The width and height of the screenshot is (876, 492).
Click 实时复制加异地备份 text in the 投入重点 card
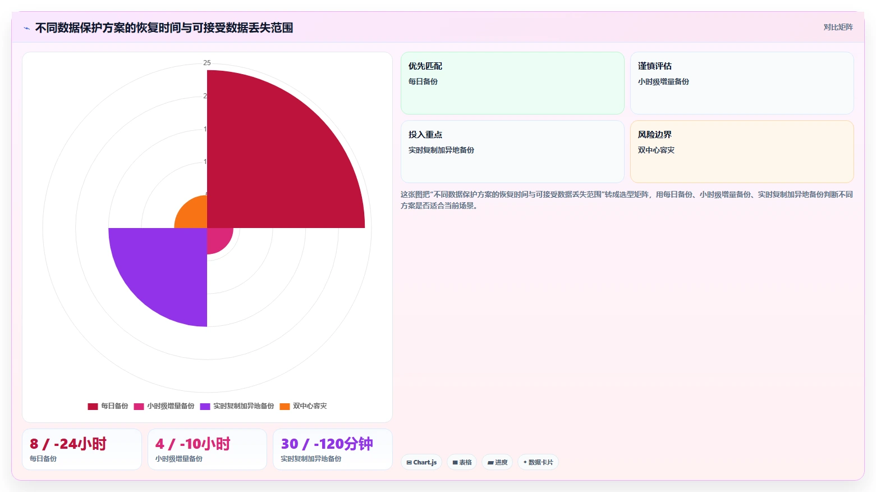pyautogui.click(x=441, y=150)
